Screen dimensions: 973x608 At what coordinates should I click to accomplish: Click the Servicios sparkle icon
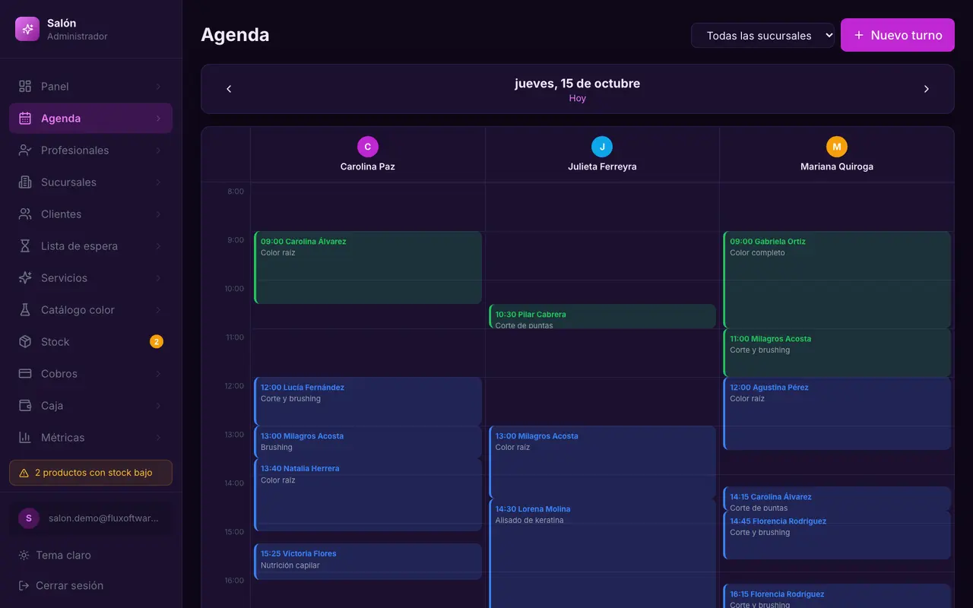(x=25, y=278)
